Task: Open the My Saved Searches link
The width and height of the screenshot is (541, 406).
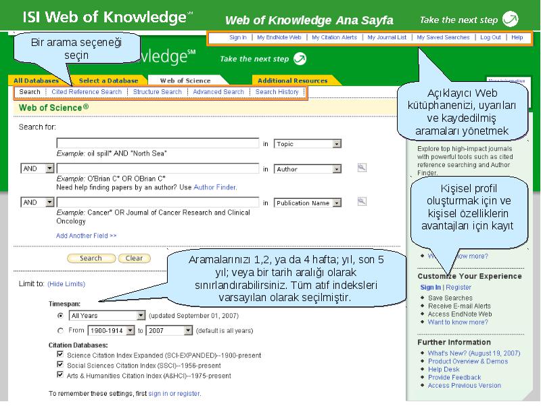Action: coord(443,37)
